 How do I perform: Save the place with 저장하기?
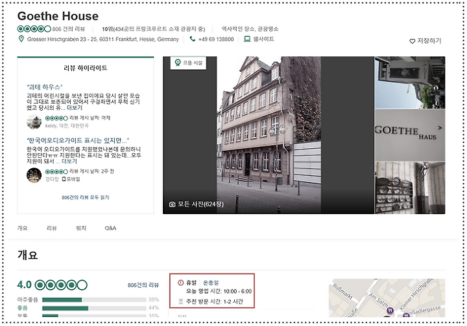point(425,41)
